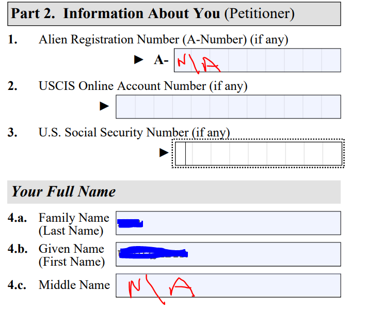
Task: Click the A- prefix text
Action: point(161,60)
